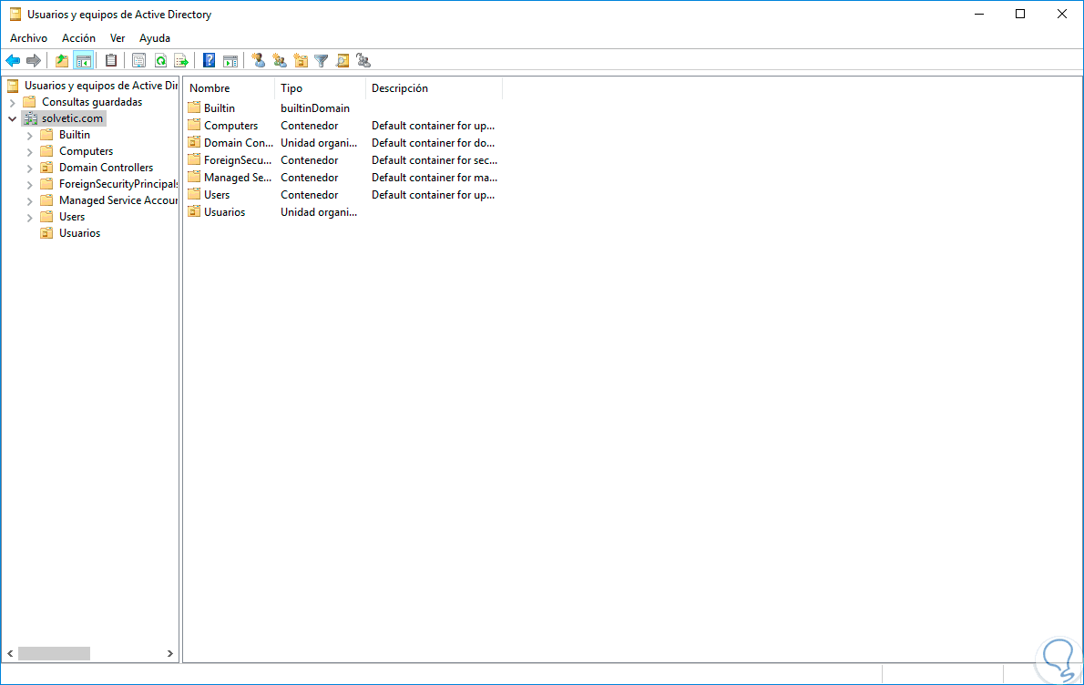1084x685 pixels.
Task: Sort by the Descripción column header
Action: tap(435, 88)
